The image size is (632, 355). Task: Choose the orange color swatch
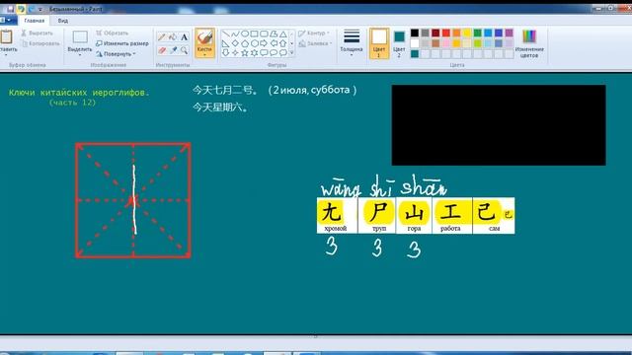point(456,33)
